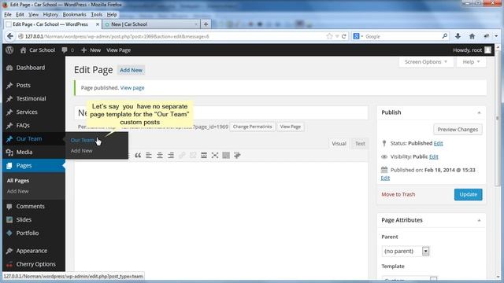
Task: Click the New content plus item
Action: (x=91, y=50)
